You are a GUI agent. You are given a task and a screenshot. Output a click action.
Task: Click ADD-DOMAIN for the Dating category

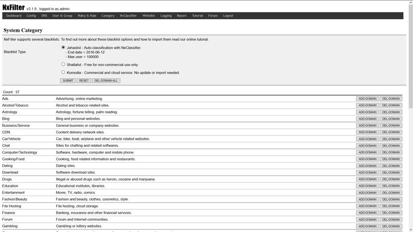click(x=367, y=166)
